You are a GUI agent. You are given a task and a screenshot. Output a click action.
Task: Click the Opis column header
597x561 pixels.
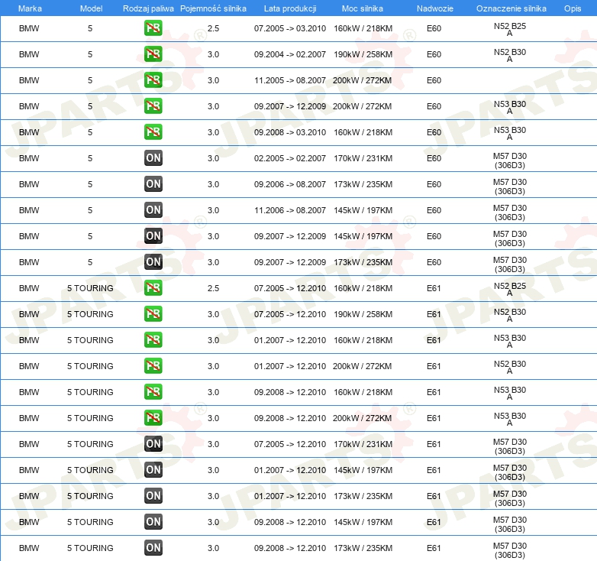[573, 8]
